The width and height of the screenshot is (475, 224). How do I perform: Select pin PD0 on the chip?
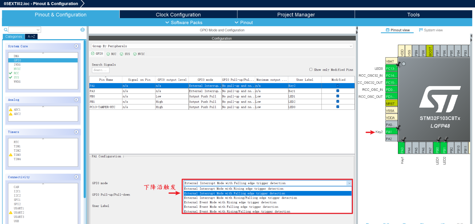tap(391, 89)
